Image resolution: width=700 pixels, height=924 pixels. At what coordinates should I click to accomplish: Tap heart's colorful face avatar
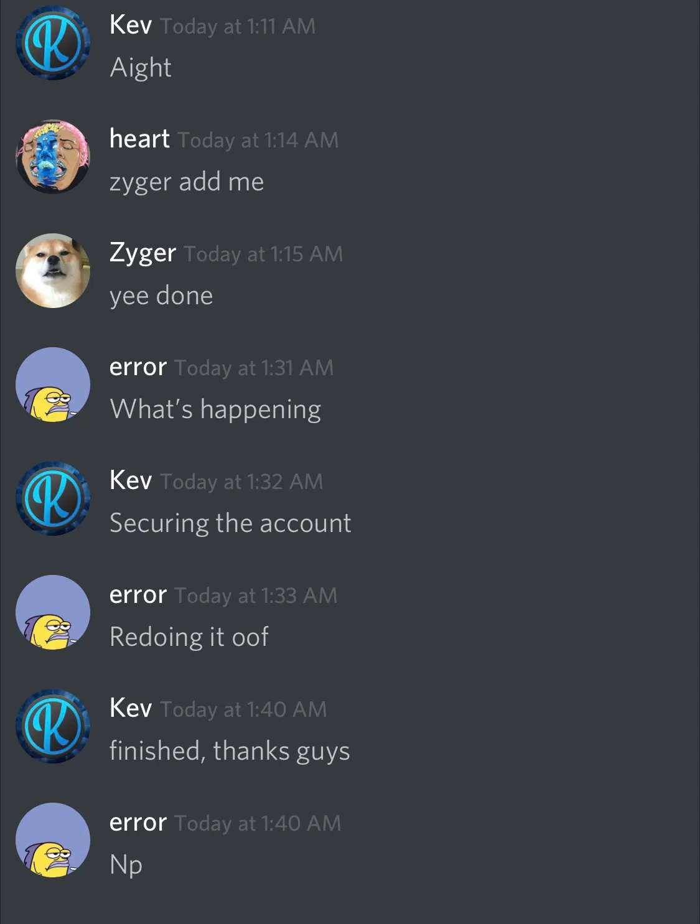click(53, 157)
